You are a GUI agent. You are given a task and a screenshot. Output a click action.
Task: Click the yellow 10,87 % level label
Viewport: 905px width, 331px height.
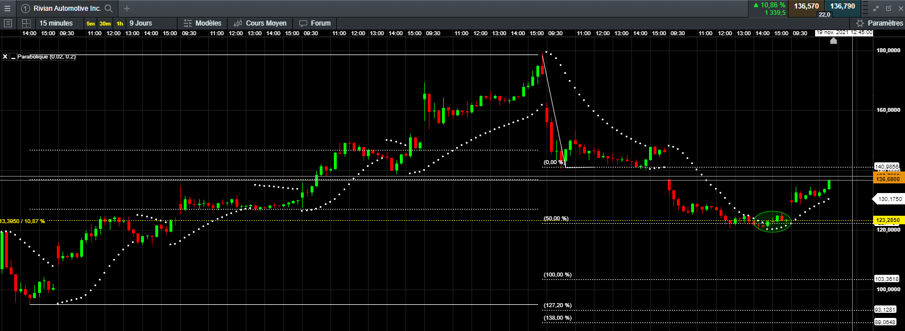pos(22,221)
